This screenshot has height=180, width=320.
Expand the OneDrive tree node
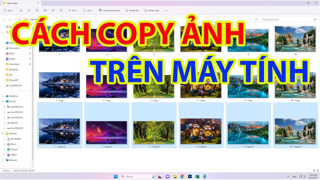[3, 96]
